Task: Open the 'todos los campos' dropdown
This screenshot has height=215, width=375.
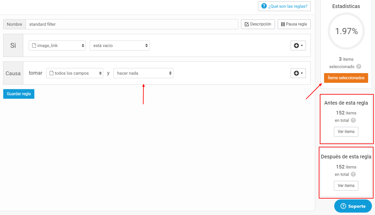Action: click(x=75, y=73)
